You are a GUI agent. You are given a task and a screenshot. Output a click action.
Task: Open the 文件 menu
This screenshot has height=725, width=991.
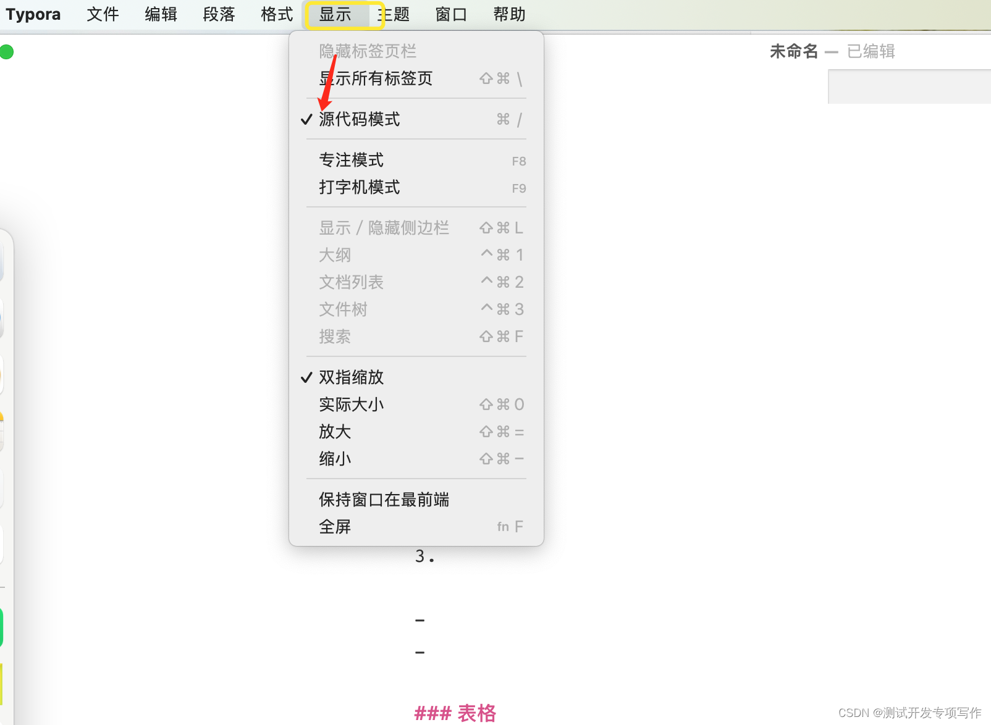pyautogui.click(x=103, y=14)
